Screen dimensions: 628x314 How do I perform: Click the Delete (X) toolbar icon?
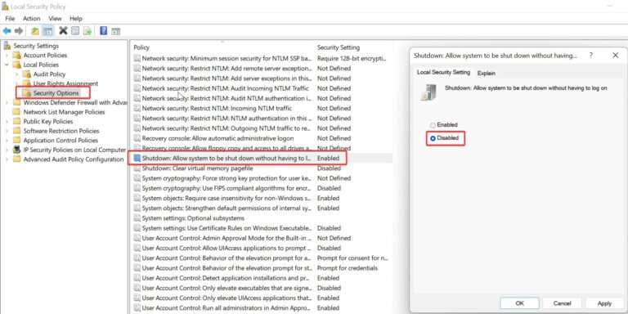pos(63,30)
